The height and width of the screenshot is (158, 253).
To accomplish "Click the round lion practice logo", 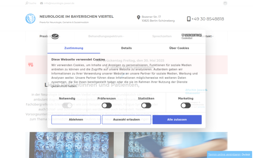I will point(30,19).
